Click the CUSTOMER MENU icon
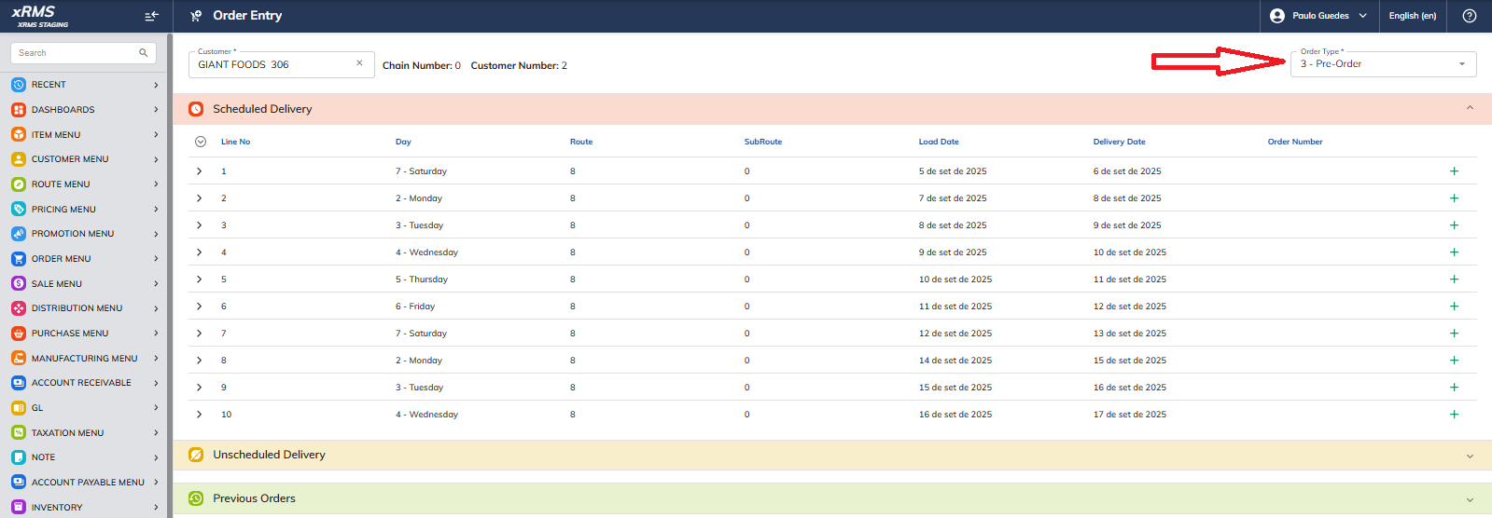This screenshot has width=1492, height=518. [x=19, y=159]
